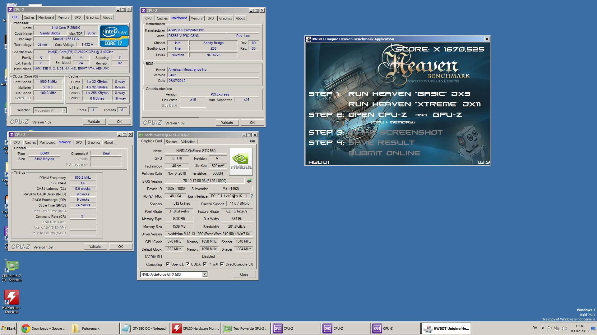The width and height of the screenshot is (597, 335).
Task: Switch to the Sensors tab in GPU-Z
Action: tap(171, 142)
